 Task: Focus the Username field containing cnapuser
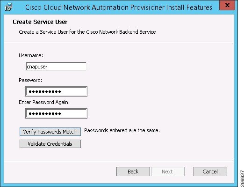pos(56,67)
